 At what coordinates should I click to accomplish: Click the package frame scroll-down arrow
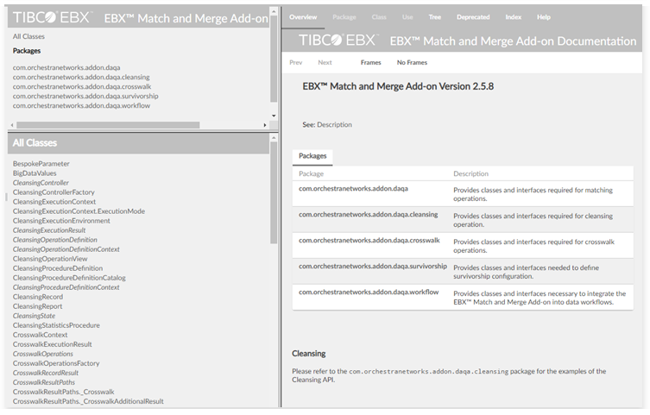[x=274, y=116]
